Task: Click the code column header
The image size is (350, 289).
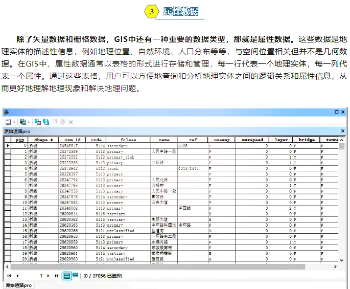Action: (x=96, y=140)
